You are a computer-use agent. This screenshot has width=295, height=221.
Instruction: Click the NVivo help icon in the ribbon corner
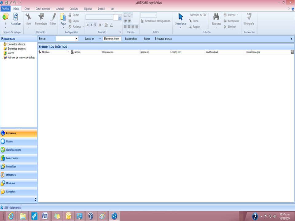(x=293, y=9)
